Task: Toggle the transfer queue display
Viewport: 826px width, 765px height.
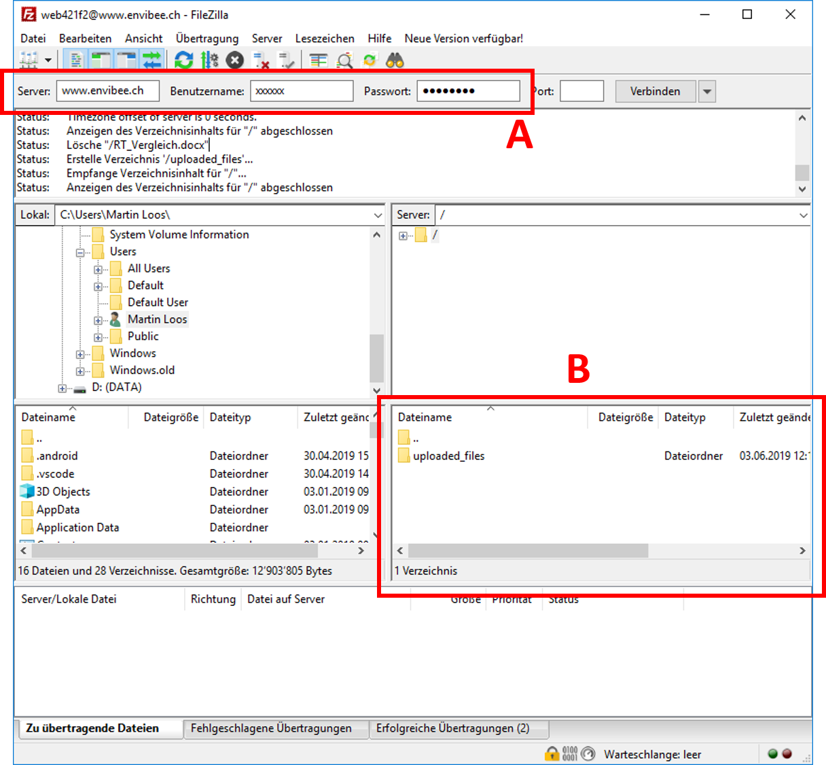Action: click(x=151, y=61)
